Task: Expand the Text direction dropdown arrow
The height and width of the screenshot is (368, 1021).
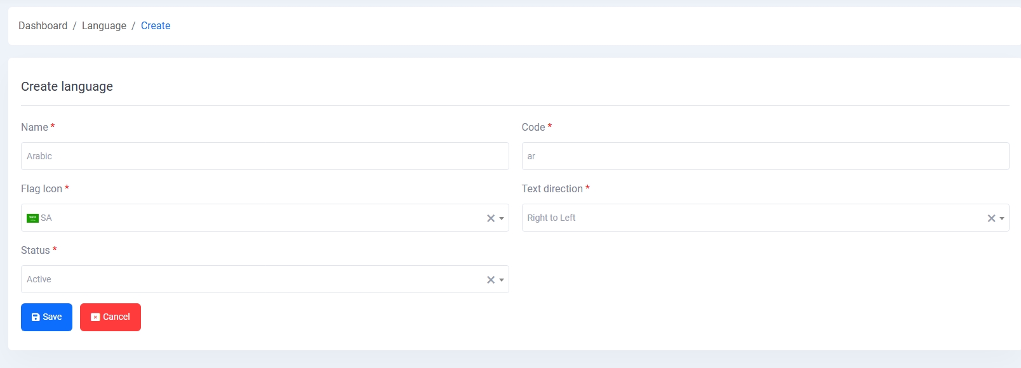Action: [1002, 218]
